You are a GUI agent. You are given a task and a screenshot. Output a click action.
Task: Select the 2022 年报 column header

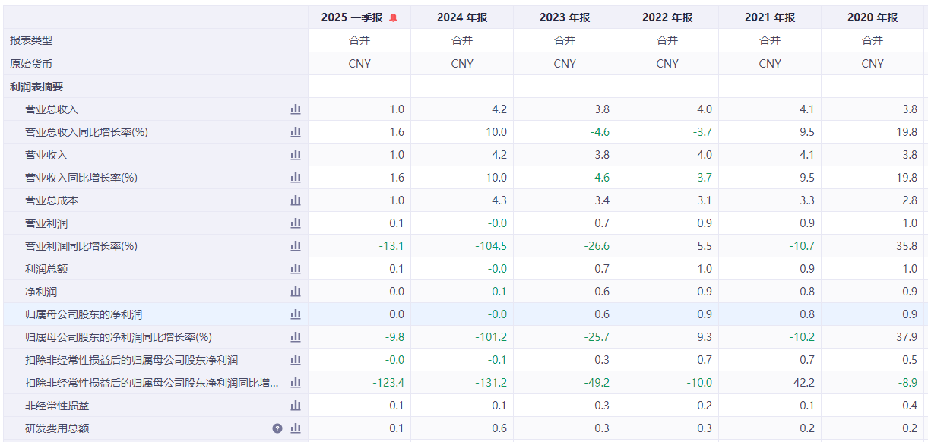[x=667, y=17]
